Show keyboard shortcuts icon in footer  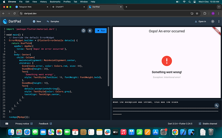click(7, 124)
